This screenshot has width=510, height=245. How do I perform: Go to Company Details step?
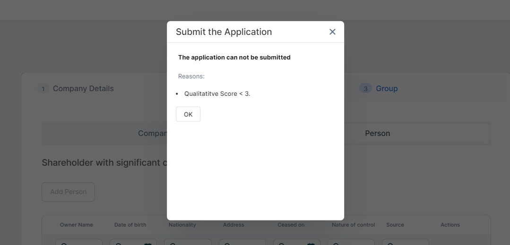coord(83,88)
